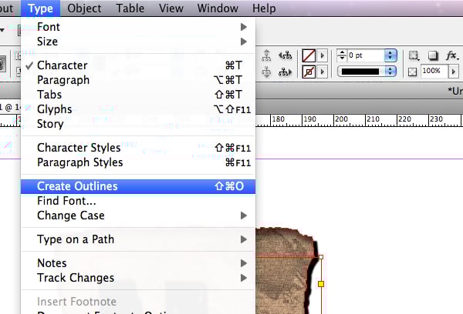
Task: Expand the Notes submenu
Action: coord(138,263)
